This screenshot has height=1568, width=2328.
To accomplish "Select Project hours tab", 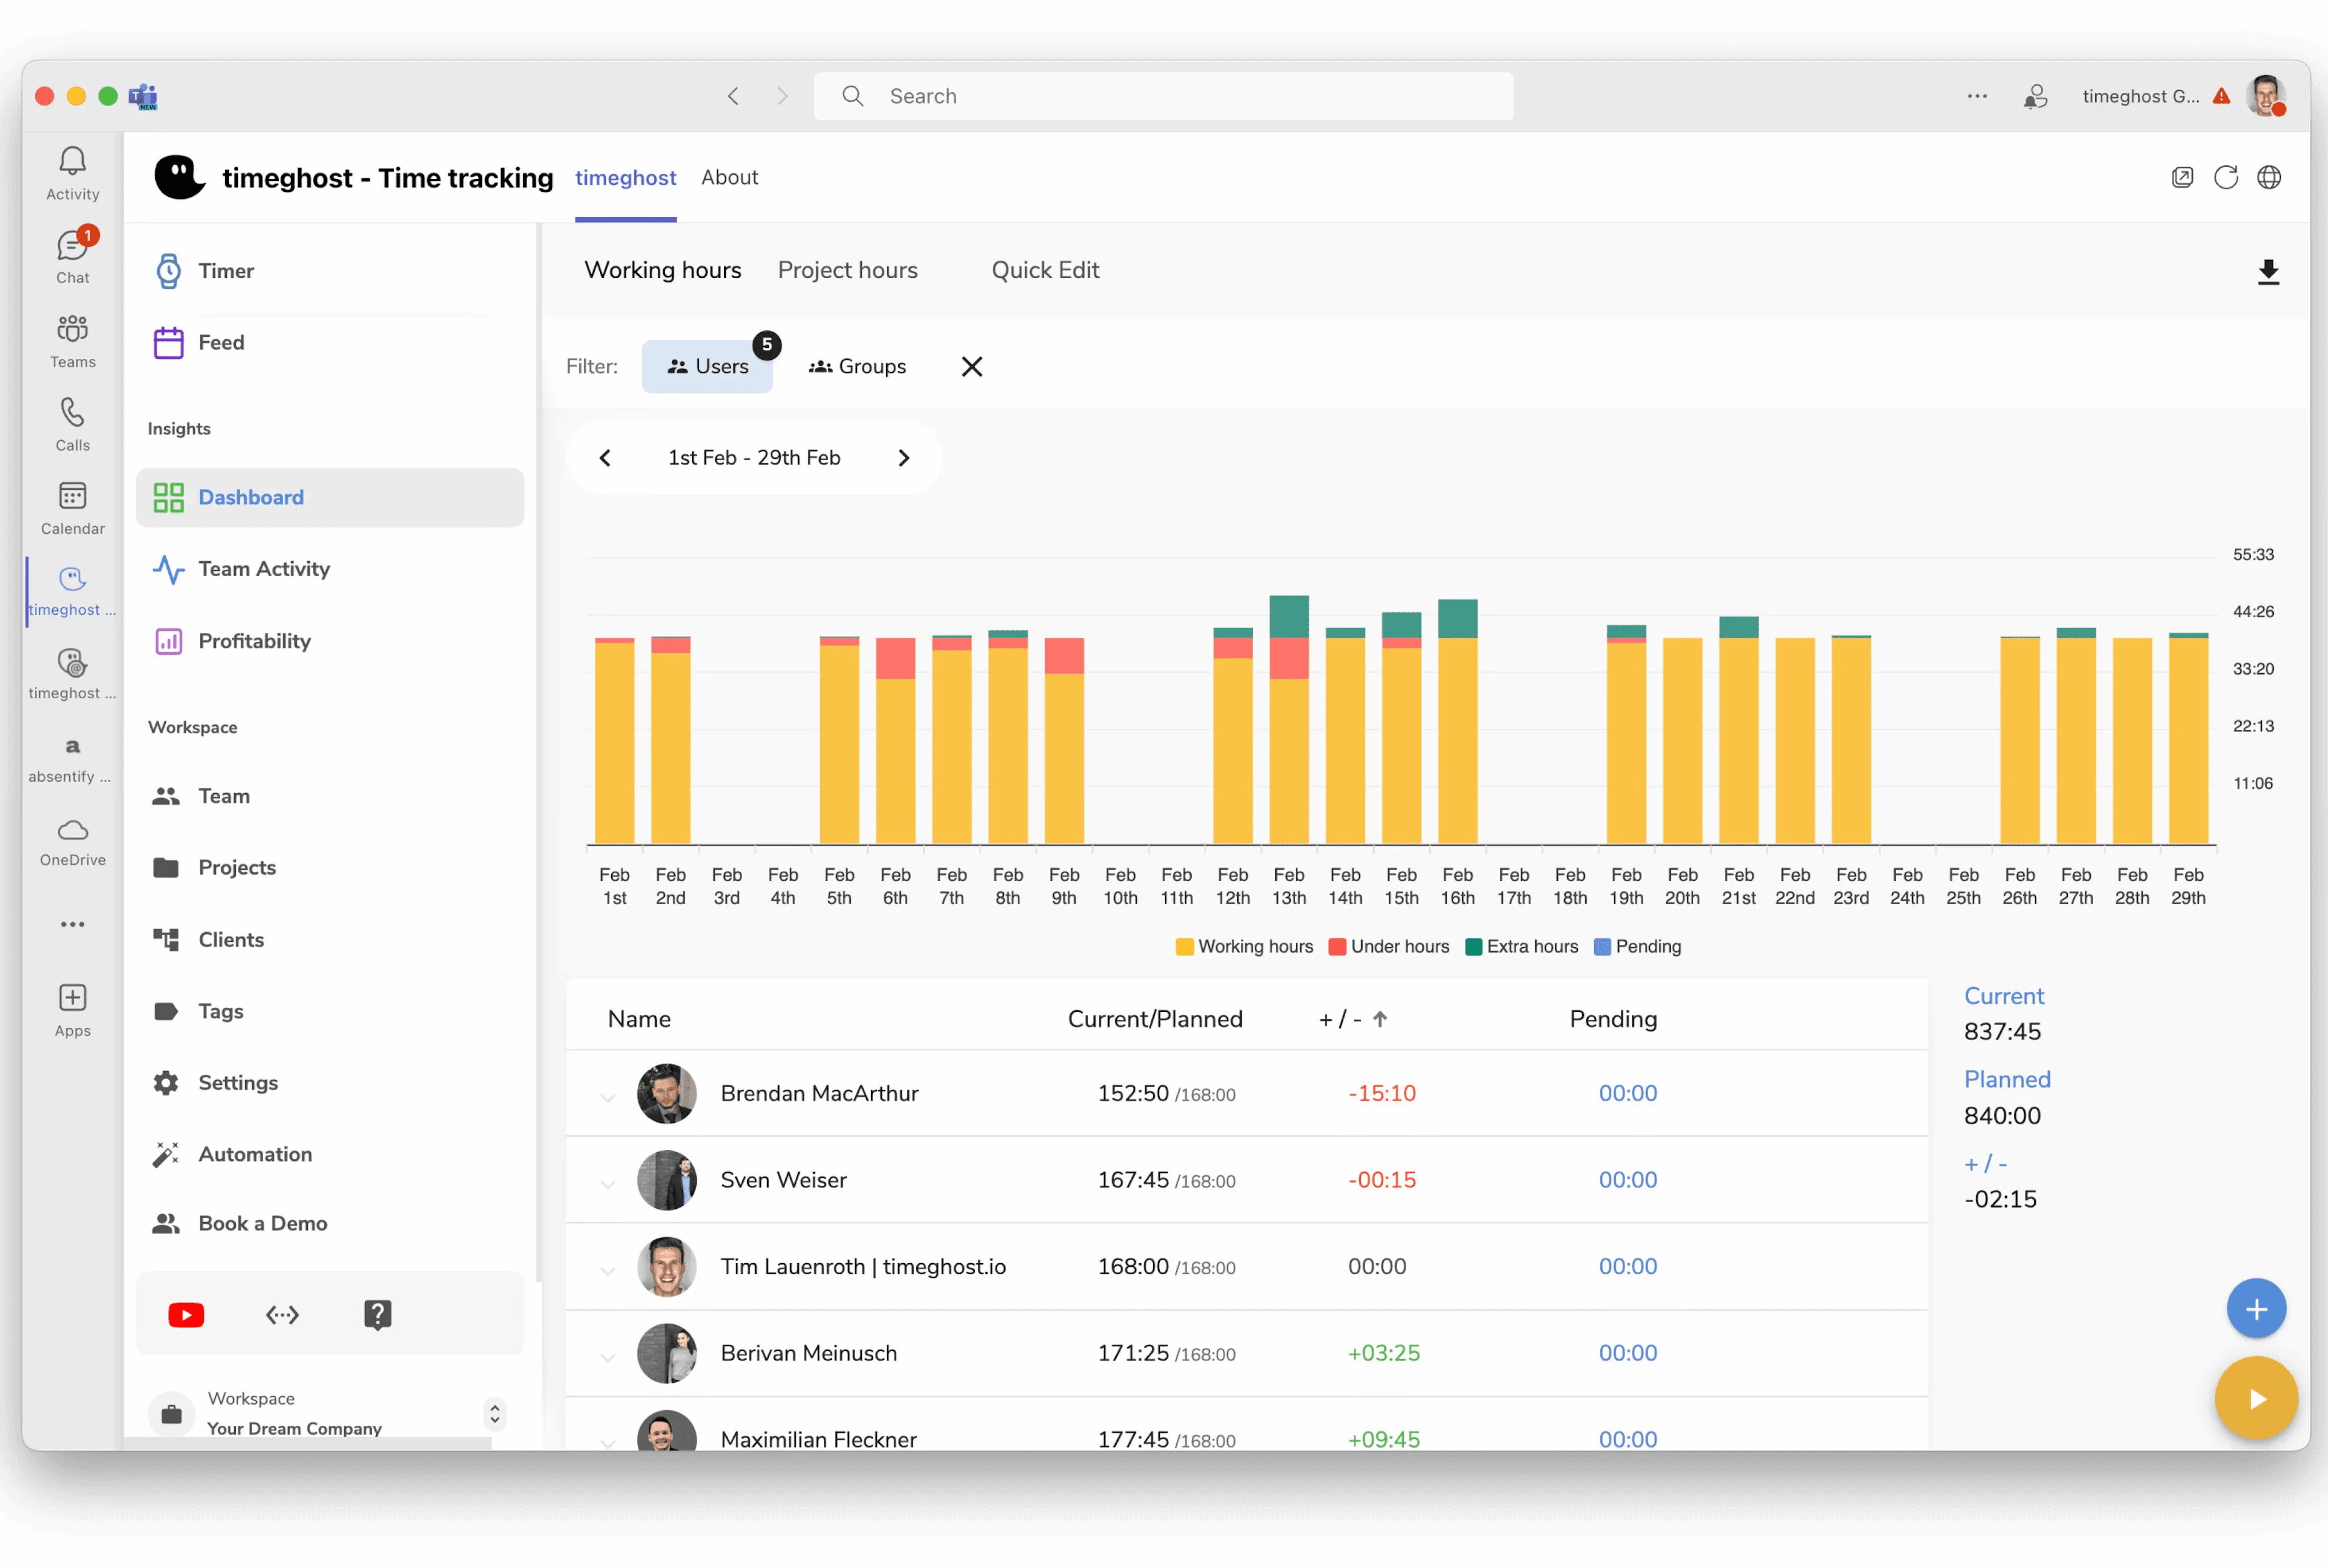I will click(x=847, y=270).
